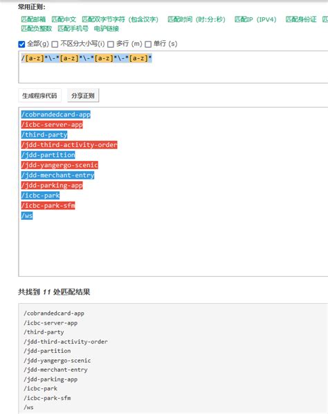
Task: Click the highlighted /cobrandedcard-app test line
Action: pyautogui.click(x=56, y=114)
